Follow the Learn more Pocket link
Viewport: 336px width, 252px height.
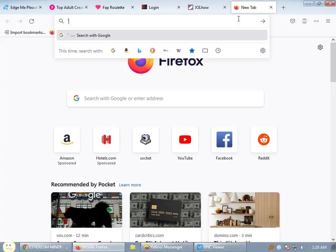pos(130,185)
